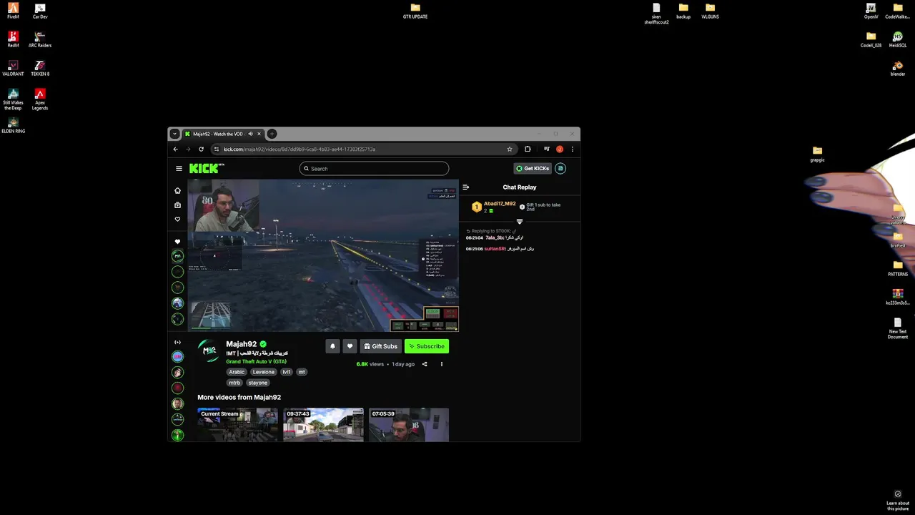This screenshot has height=515, width=915.
Task: Open the Car Dev desktop icon
Action: (x=40, y=11)
